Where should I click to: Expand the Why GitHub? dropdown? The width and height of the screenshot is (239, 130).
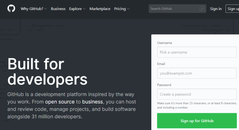(x=34, y=9)
